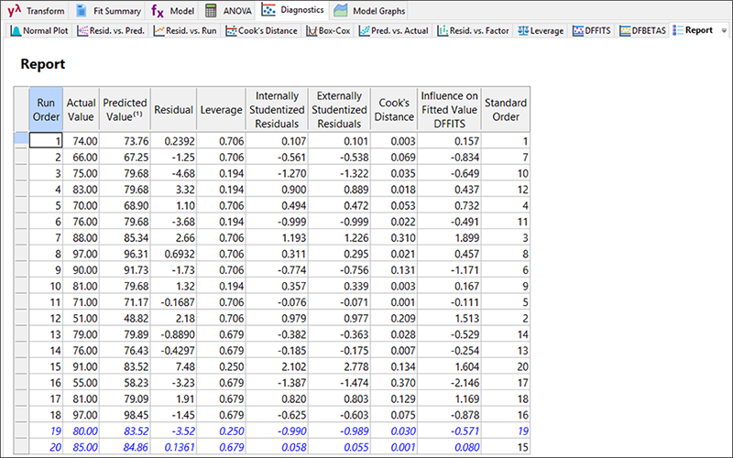Viewport: 733px width, 458px height.
Task: Open the ANOVA calculator icon
Action: point(212,11)
